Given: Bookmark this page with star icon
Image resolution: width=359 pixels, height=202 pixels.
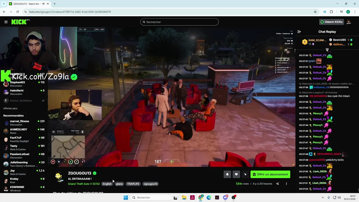Looking at the screenshot, I should (315, 12).
